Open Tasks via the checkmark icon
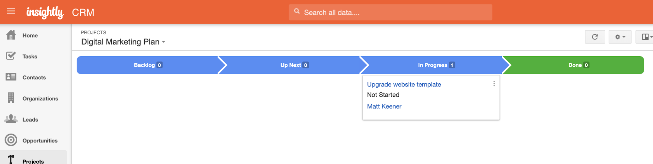Viewport: 653px width, 164px height. coord(11,56)
